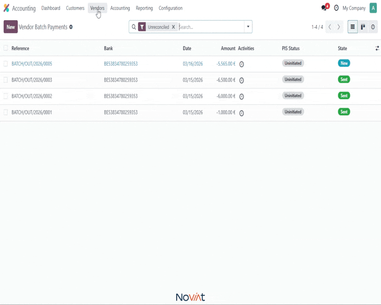Open optional columns adjuster in table header

[377, 48]
